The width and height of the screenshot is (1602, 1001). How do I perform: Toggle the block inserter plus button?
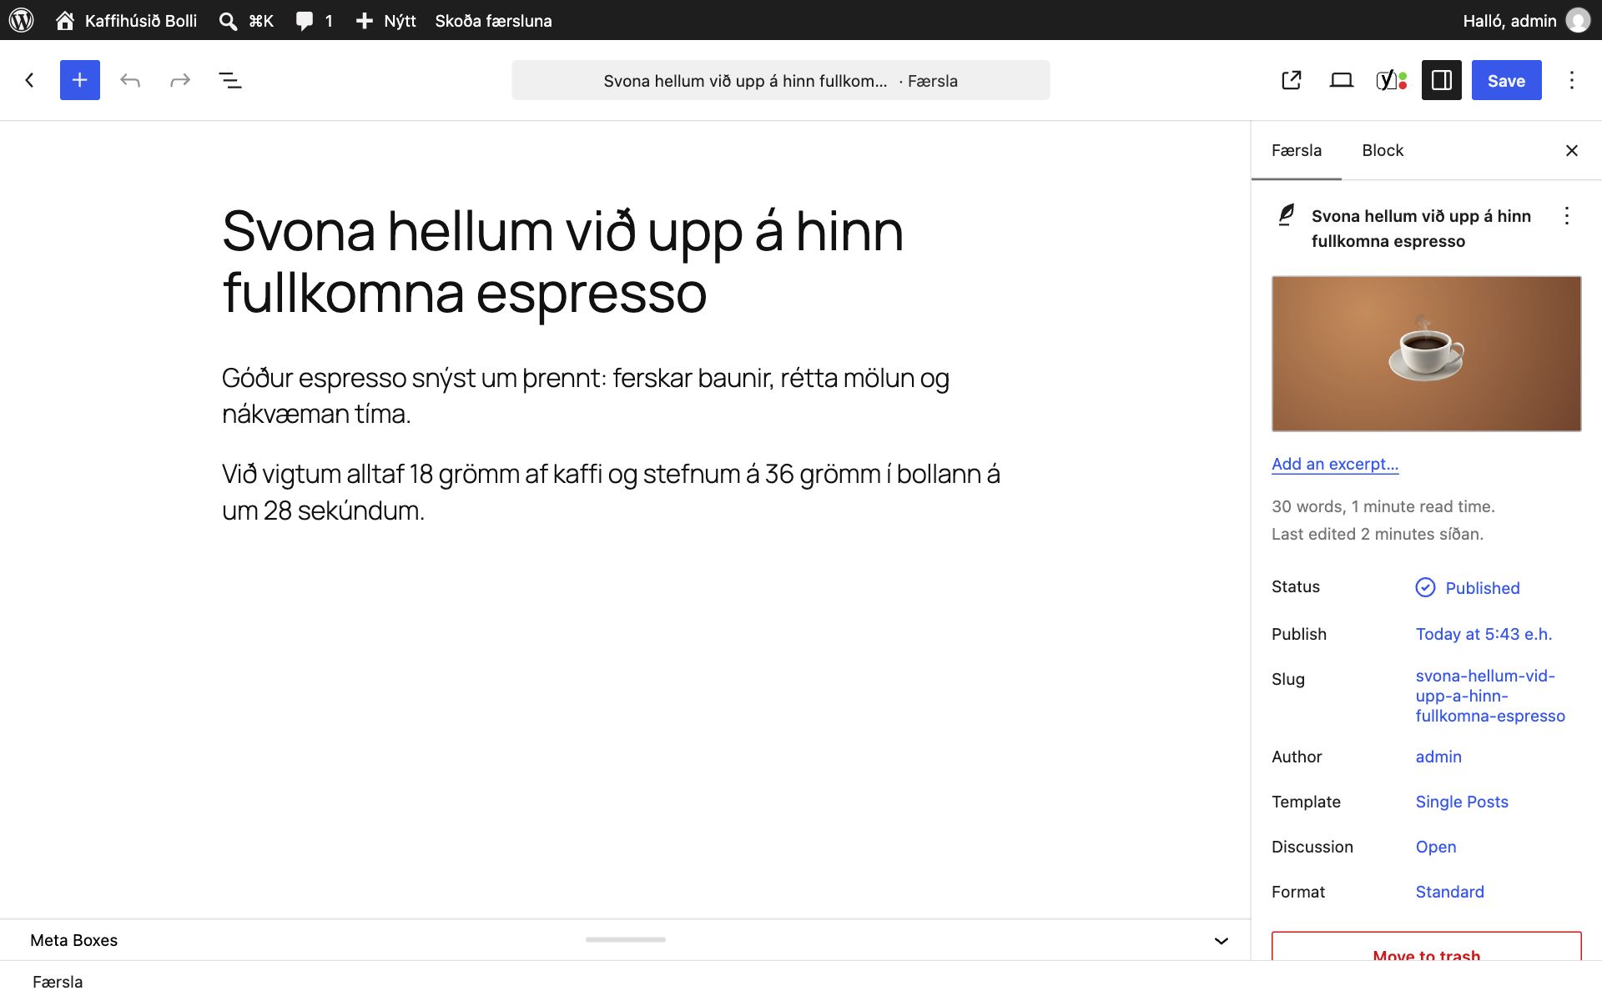click(80, 80)
